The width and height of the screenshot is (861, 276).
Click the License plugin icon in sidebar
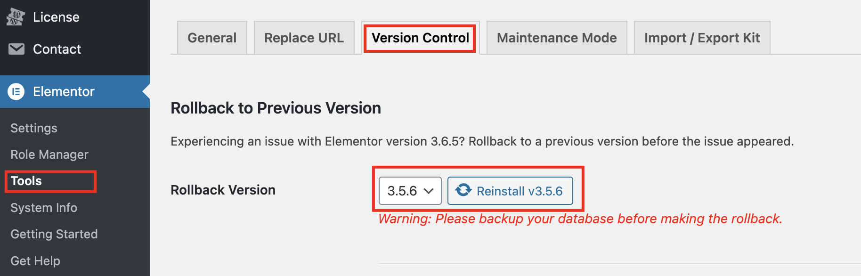click(16, 17)
